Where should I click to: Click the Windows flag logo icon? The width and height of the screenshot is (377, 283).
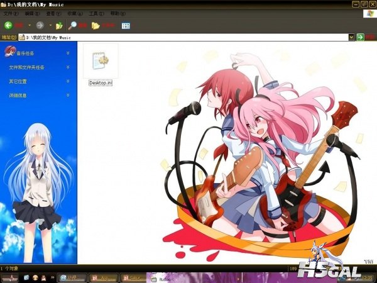(x=369, y=13)
